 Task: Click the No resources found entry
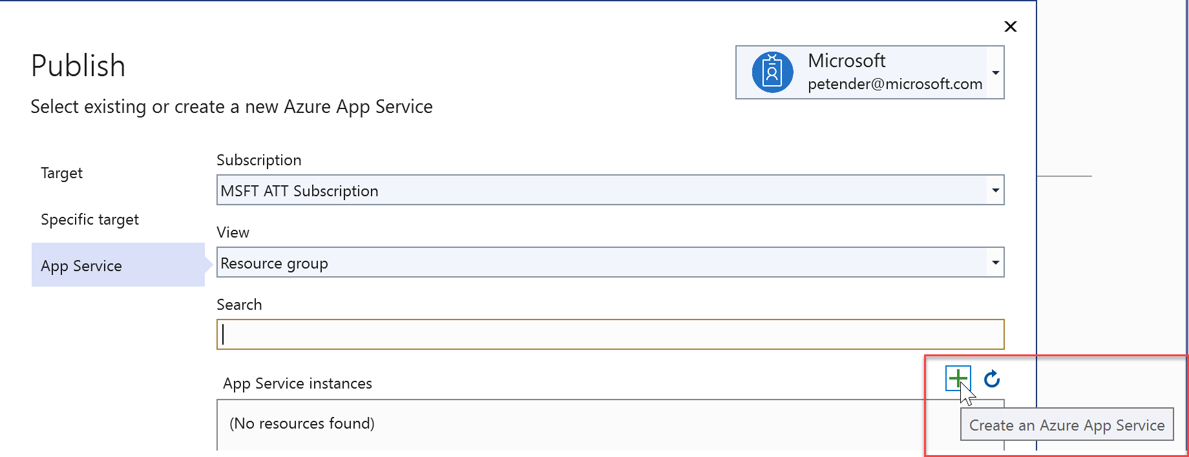coord(302,423)
